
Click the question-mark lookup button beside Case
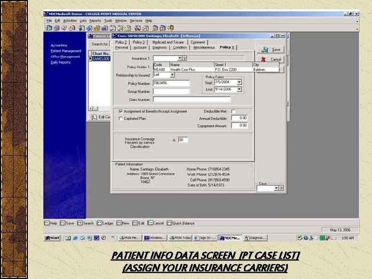coord(281,188)
